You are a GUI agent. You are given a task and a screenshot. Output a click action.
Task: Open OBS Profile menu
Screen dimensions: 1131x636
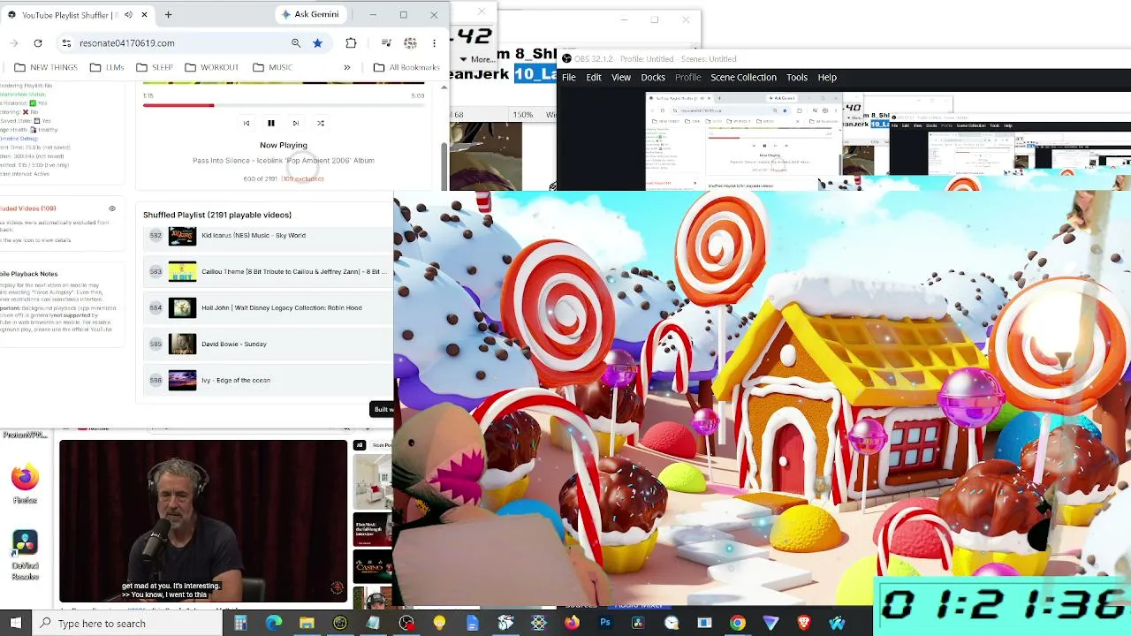[688, 78]
